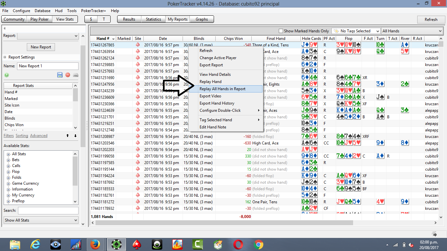Select Blinds in the Report Stats list
The image size is (447, 251).
(x=38, y=118)
